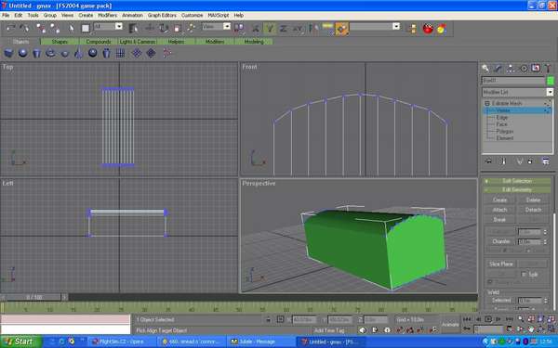Click the GeoSphere primitive icon in Objects tab
This screenshot has height=348, width=558.
(92, 53)
